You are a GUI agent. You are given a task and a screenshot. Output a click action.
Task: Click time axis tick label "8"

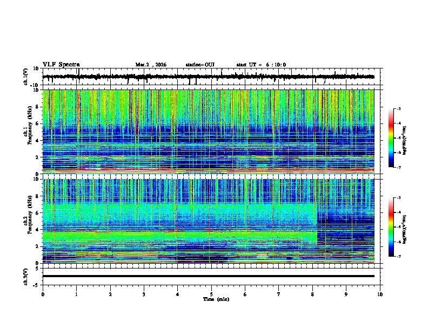tap(312, 294)
